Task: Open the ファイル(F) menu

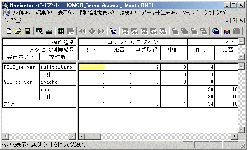Action: click(21, 13)
